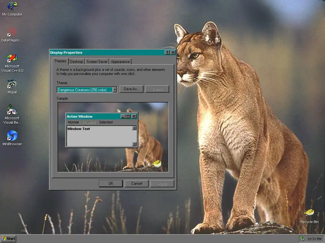Image resolution: width=325 pixels, height=243 pixels.
Task: Switch to the Appearance tab
Action: tap(120, 62)
